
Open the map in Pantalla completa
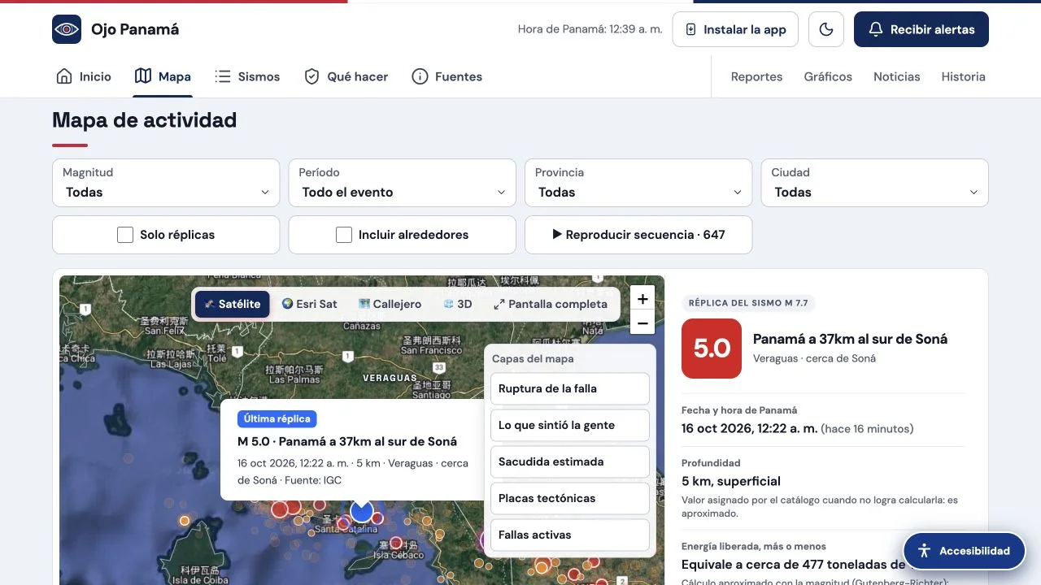coord(551,304)
